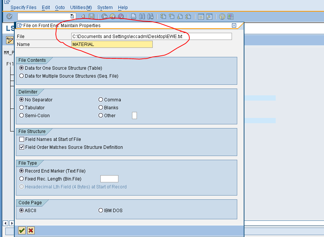Select the IBM DOS code page option
The width and height of the screenshot is (324, 237).
(x=101, y=210)
